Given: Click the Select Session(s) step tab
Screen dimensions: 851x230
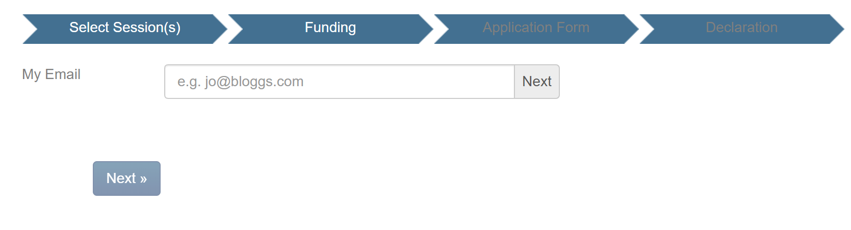Looking at the screenshot, I should point(125,28).
